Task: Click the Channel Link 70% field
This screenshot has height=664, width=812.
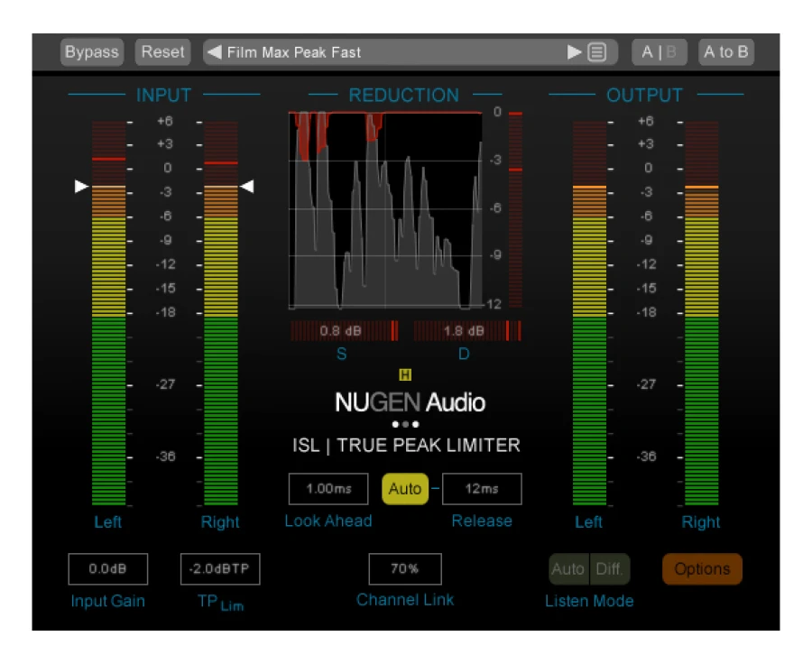Action: [405, 568]
